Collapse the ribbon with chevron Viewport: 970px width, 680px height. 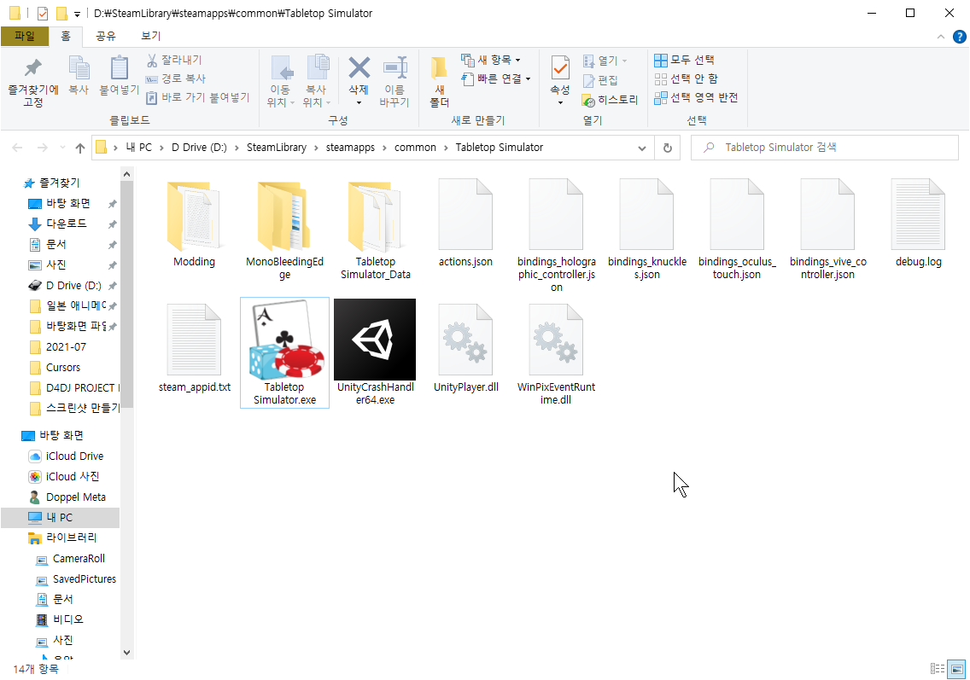tap(941, 37)
